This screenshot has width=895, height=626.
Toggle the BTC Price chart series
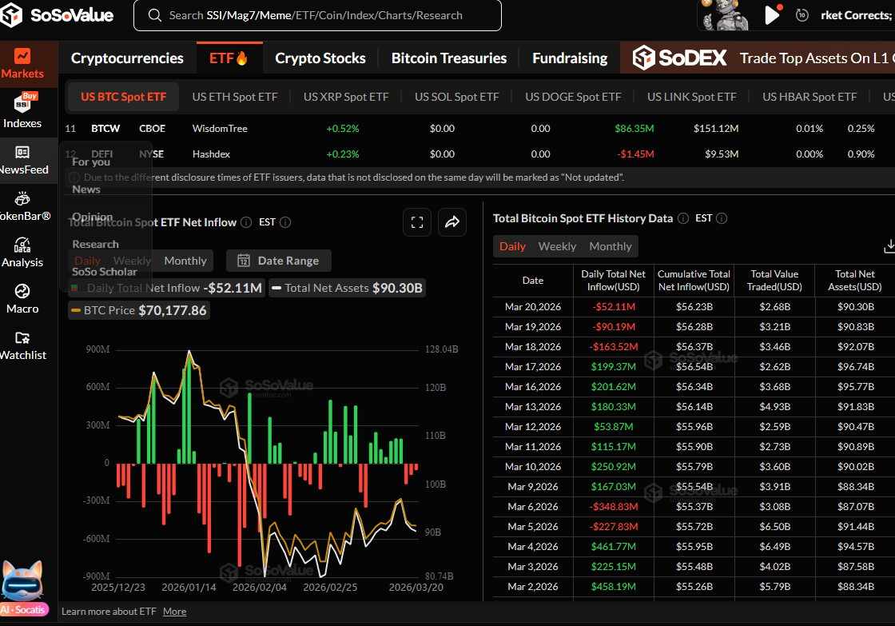(138, 310)
